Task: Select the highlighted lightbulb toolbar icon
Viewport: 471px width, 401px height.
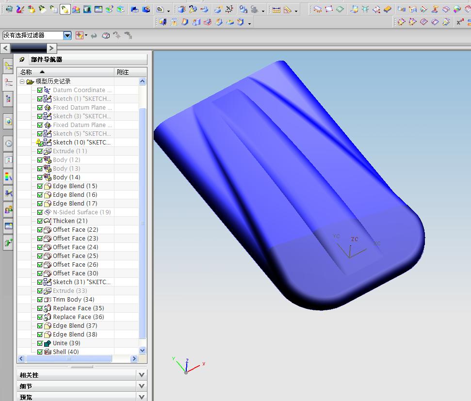Action: [x=65, y=10]
